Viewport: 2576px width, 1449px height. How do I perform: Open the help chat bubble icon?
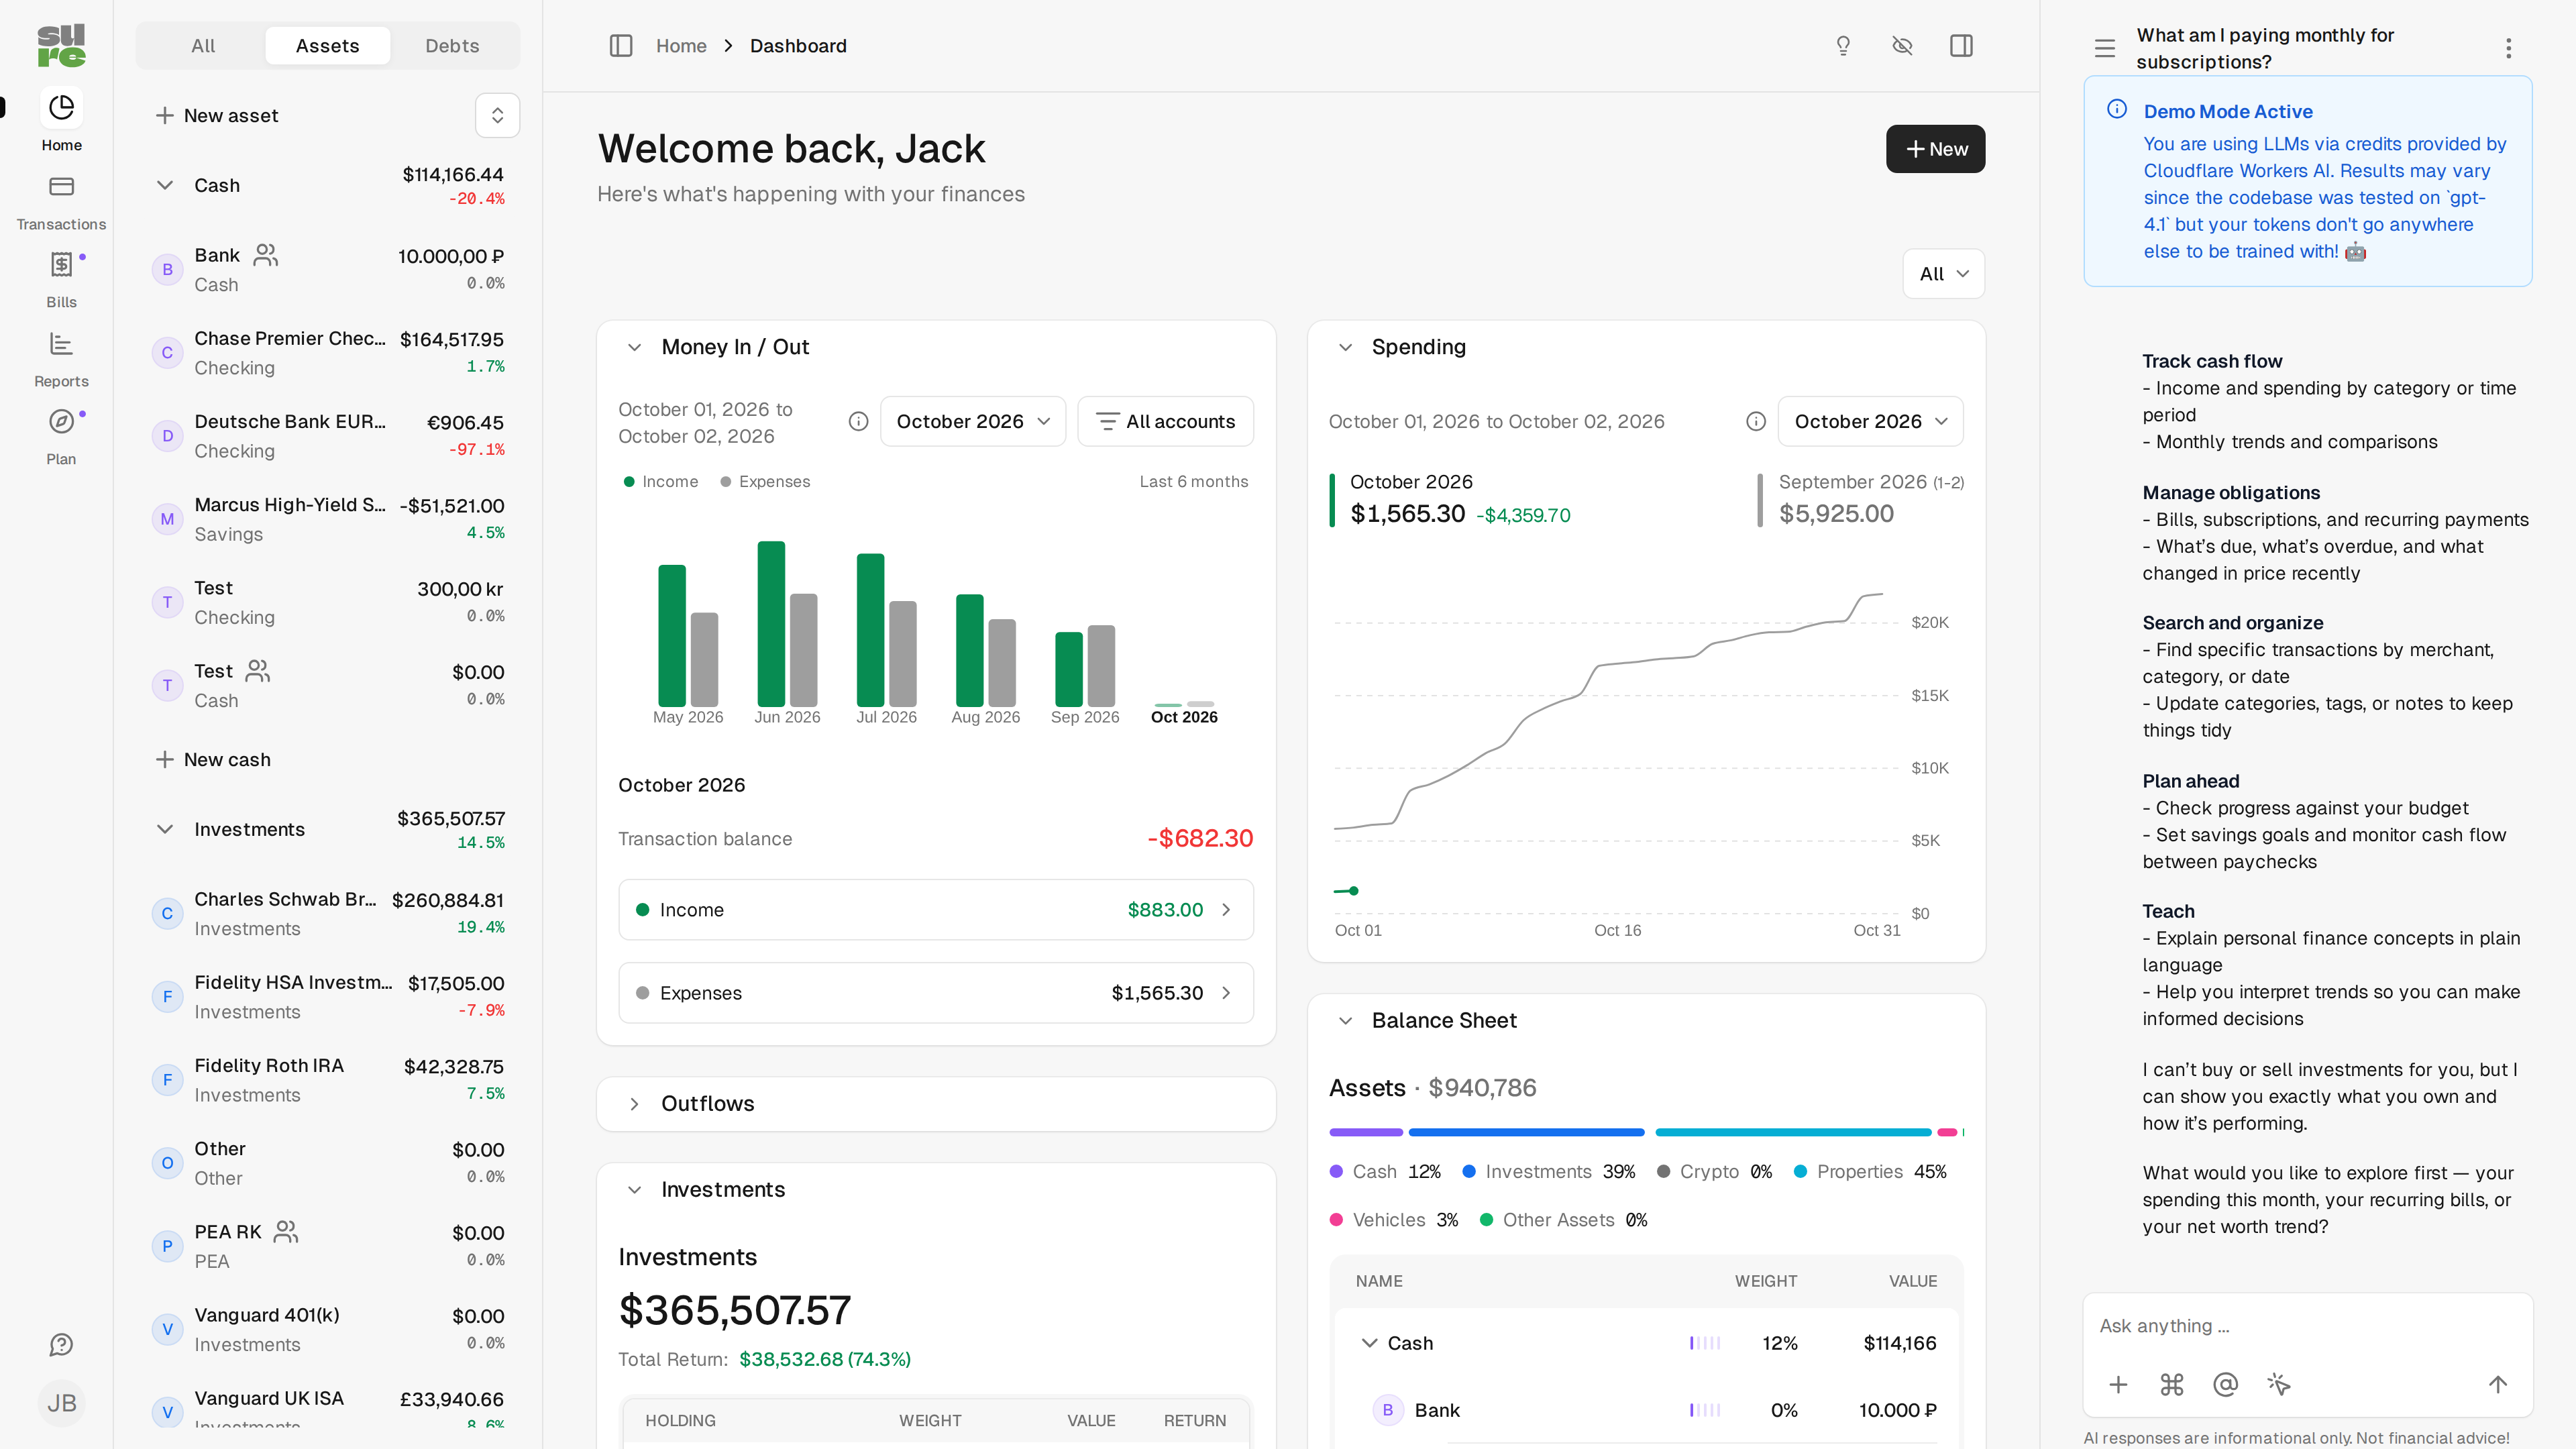(61, 1344)
